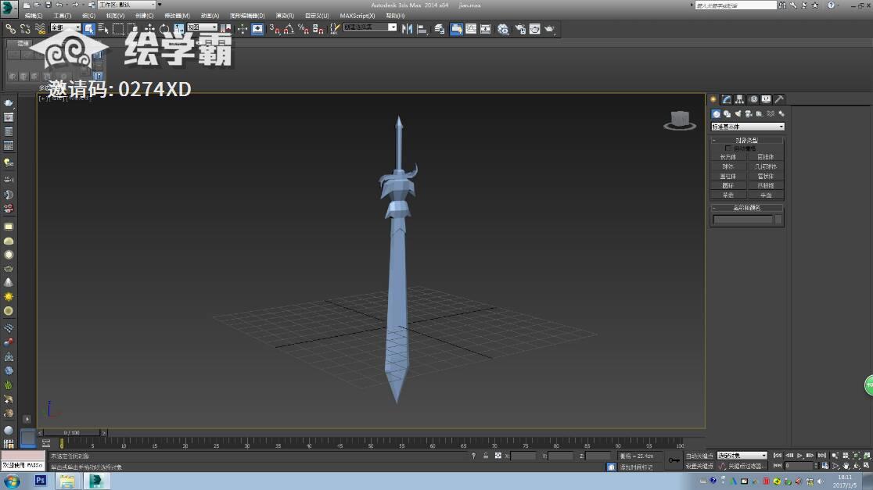Toggle Auto Key (自动关键点) mode
Image resolution: width=873 pixels, height=490 pixels.
click(x=699, y=456)
